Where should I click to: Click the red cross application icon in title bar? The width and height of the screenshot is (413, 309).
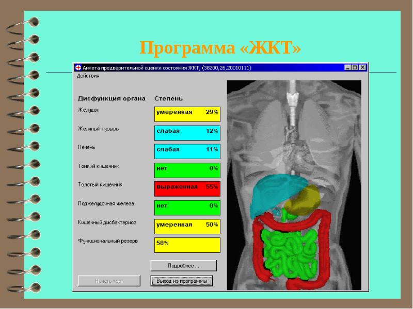coord(78,67)
